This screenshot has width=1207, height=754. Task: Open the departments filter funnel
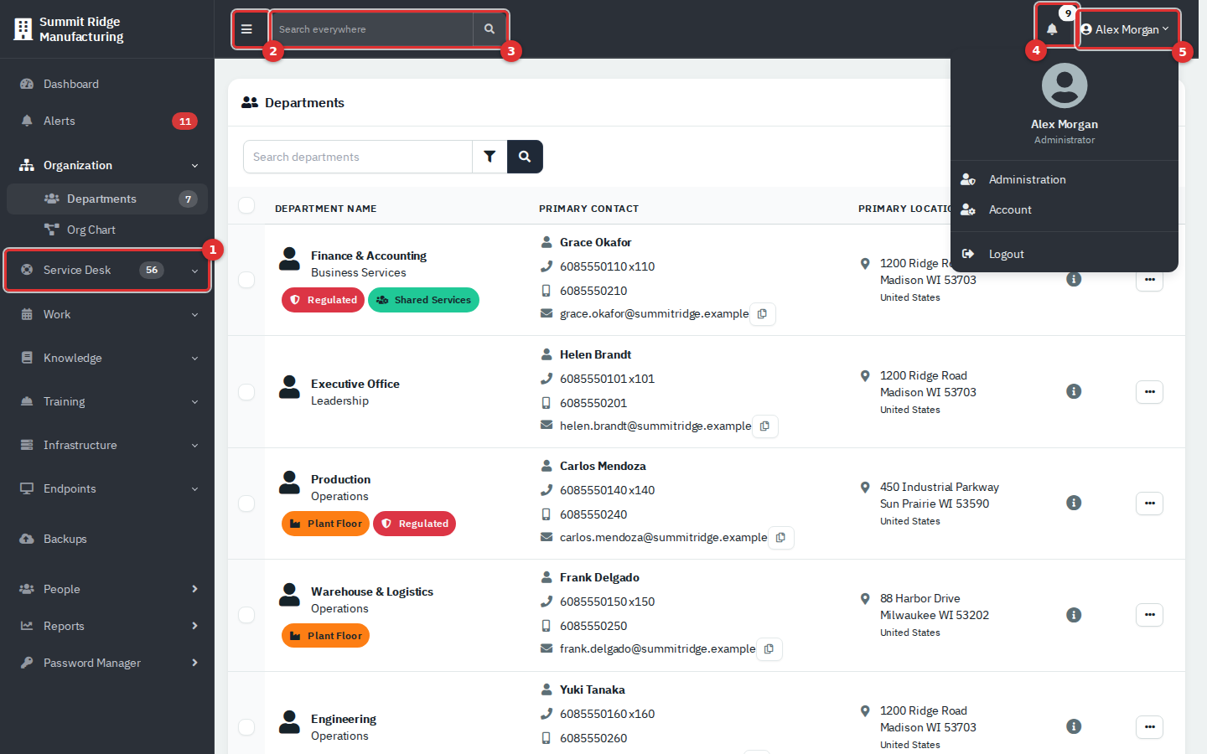point(490,157)
